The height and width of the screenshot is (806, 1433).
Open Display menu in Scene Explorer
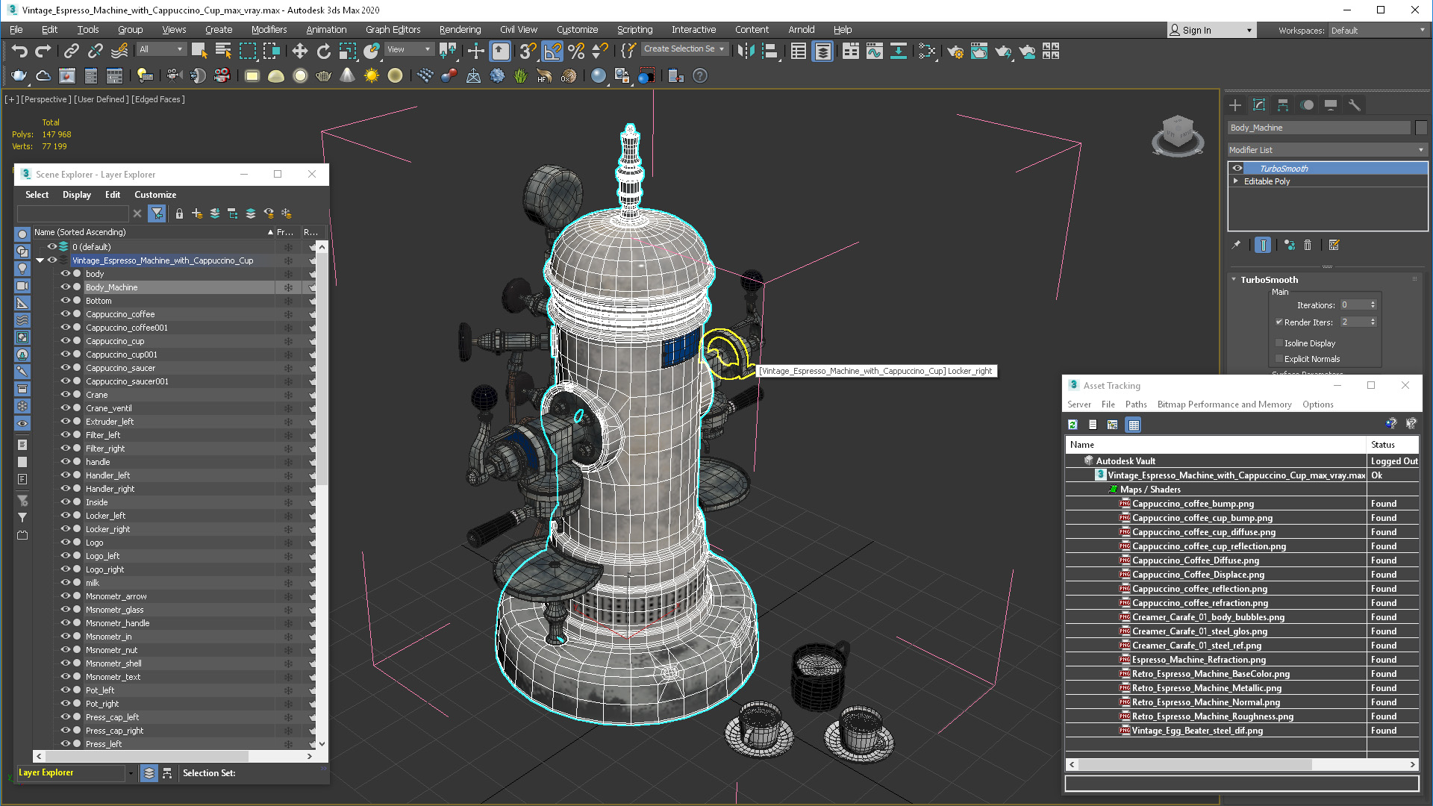[77, 195]
